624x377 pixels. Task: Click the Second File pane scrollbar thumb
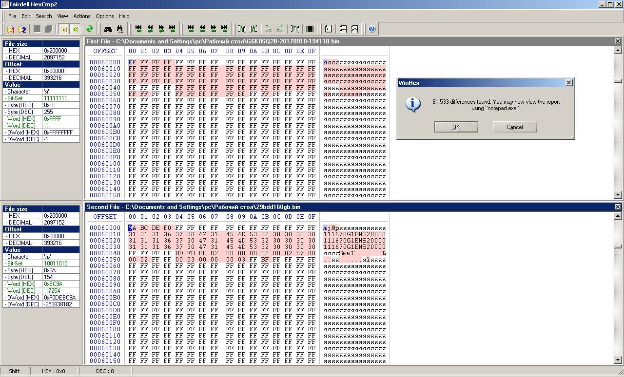coord(618,246)
